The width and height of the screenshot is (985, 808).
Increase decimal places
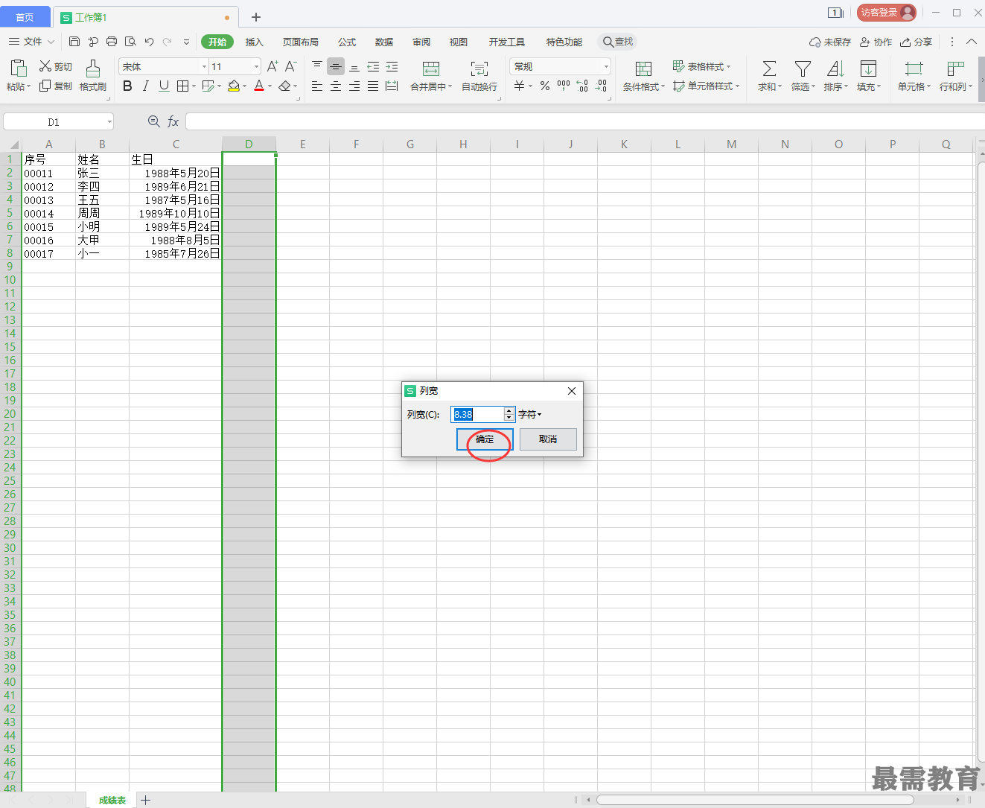[582, 86]
